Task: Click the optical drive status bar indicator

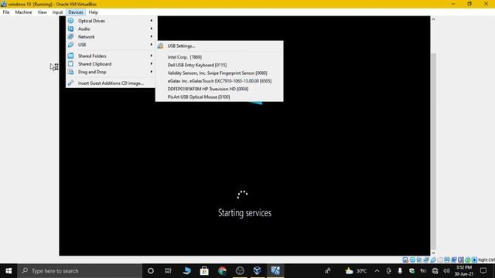Action: pos(412,260)
